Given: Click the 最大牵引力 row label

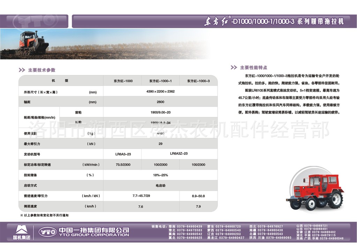Looking at the screenshot, I should tap(32, 144).
